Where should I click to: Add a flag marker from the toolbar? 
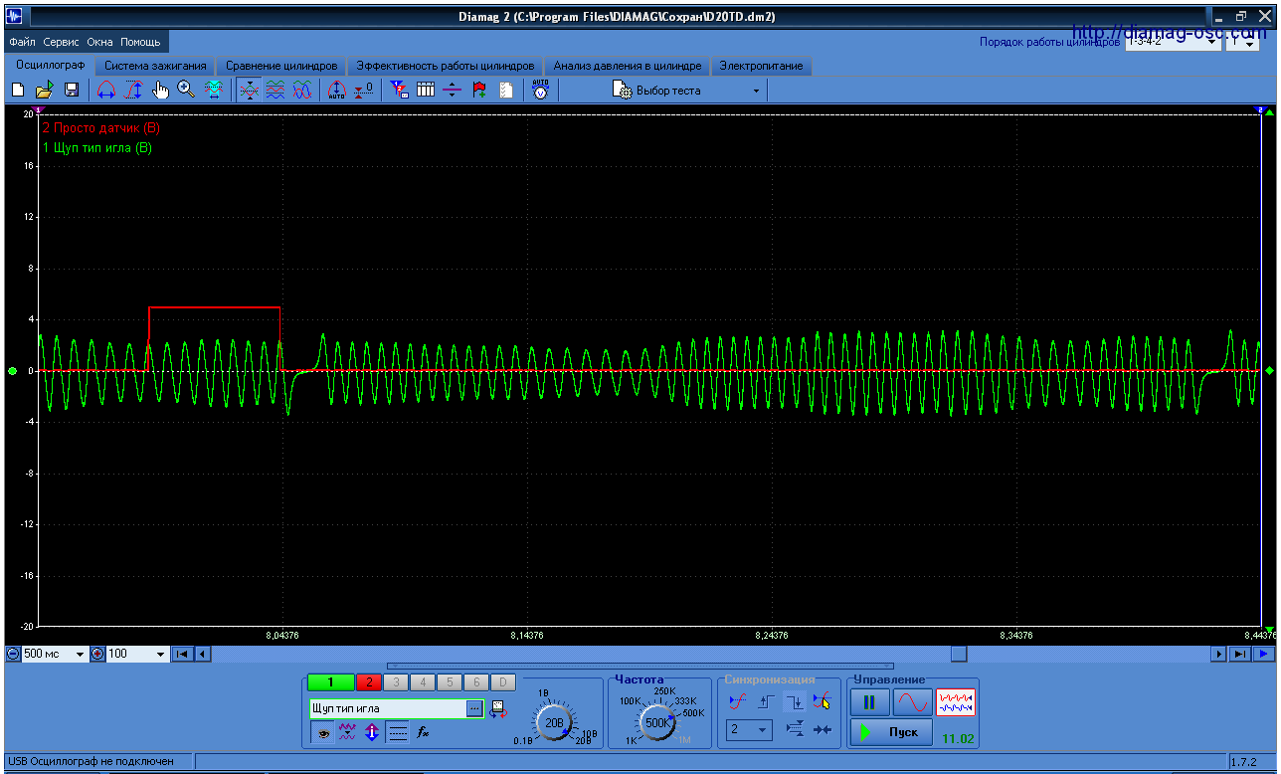(479, 91)
